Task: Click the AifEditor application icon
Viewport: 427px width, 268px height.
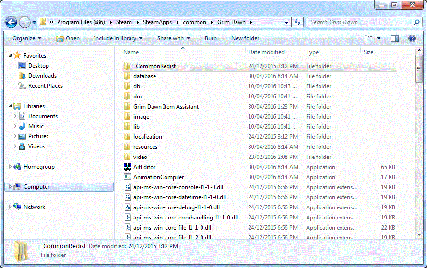Action: [x=128, y=167]
